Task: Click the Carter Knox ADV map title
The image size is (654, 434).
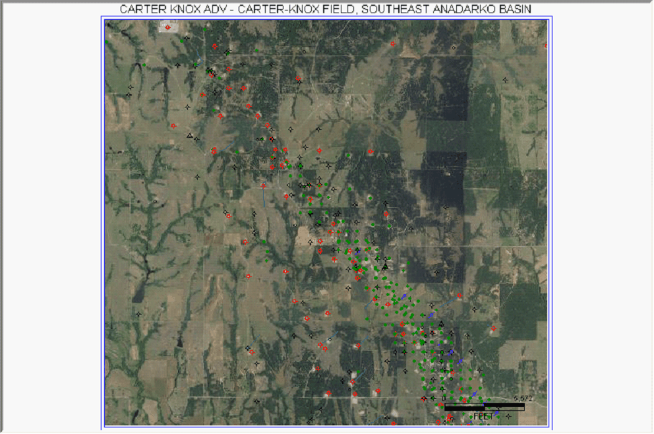Action: (x=326, y=9)
